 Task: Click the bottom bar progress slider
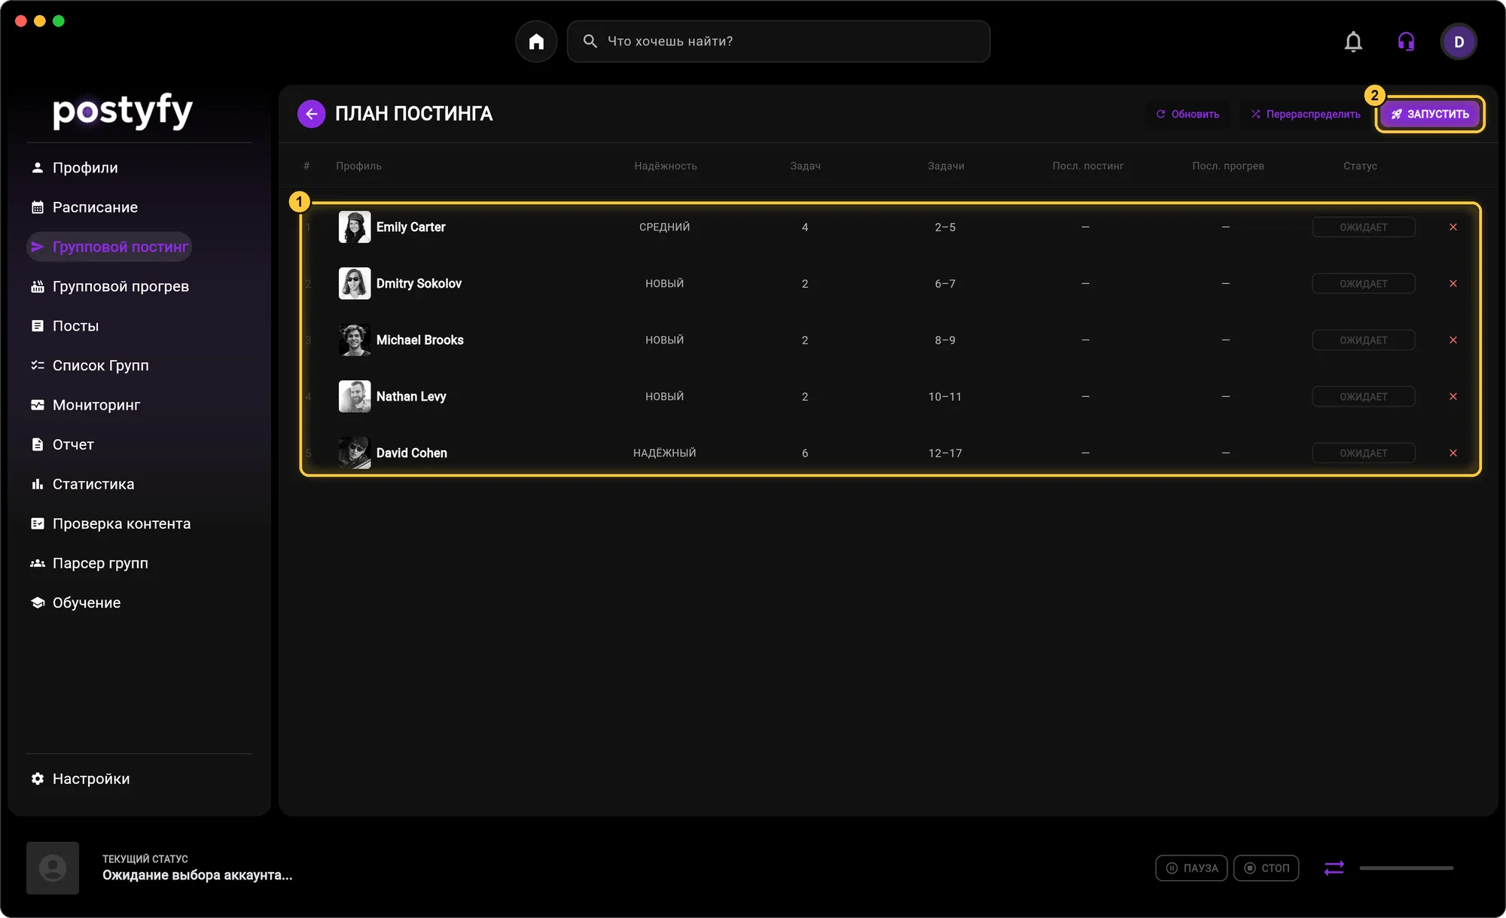1406,868
